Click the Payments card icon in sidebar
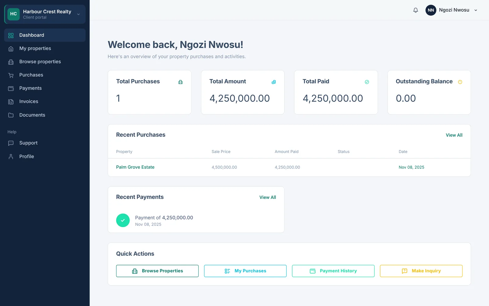Viewport: 489px width, 306px height. point(11,88)
